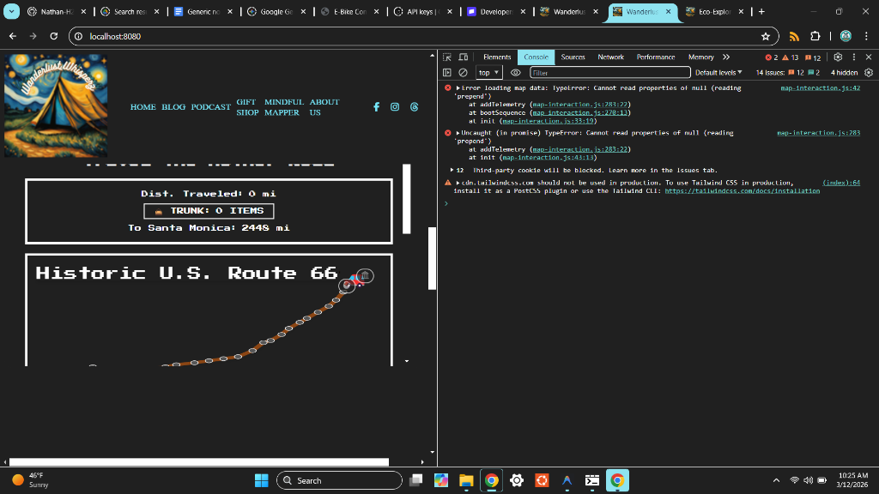Switch to the Network tab
This screenshot has height=494, width=879.
pyautogui.click(x=610, y=57)
